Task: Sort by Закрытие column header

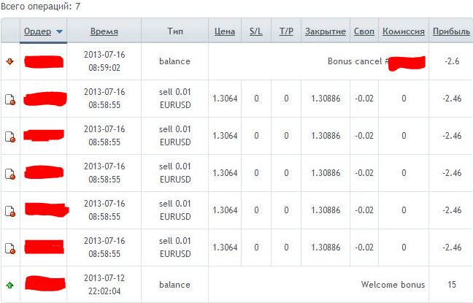Action: point(326,31)
